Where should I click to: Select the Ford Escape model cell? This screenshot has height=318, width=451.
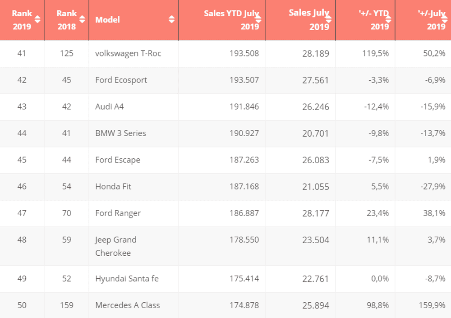118,160
